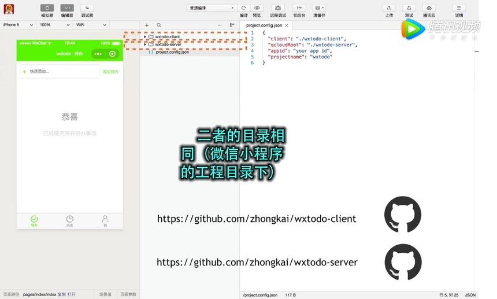Click the 上传 upload icon

point(389,8)
